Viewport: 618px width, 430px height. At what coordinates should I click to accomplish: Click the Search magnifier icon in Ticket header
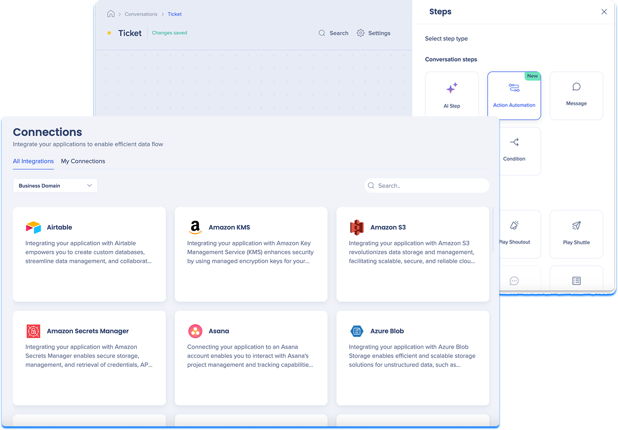[x=322, y=33]
